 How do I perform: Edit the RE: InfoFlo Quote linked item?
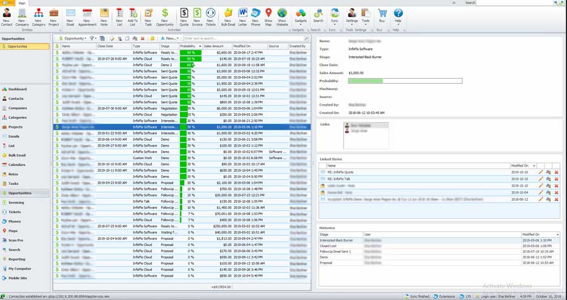(541, 172)
